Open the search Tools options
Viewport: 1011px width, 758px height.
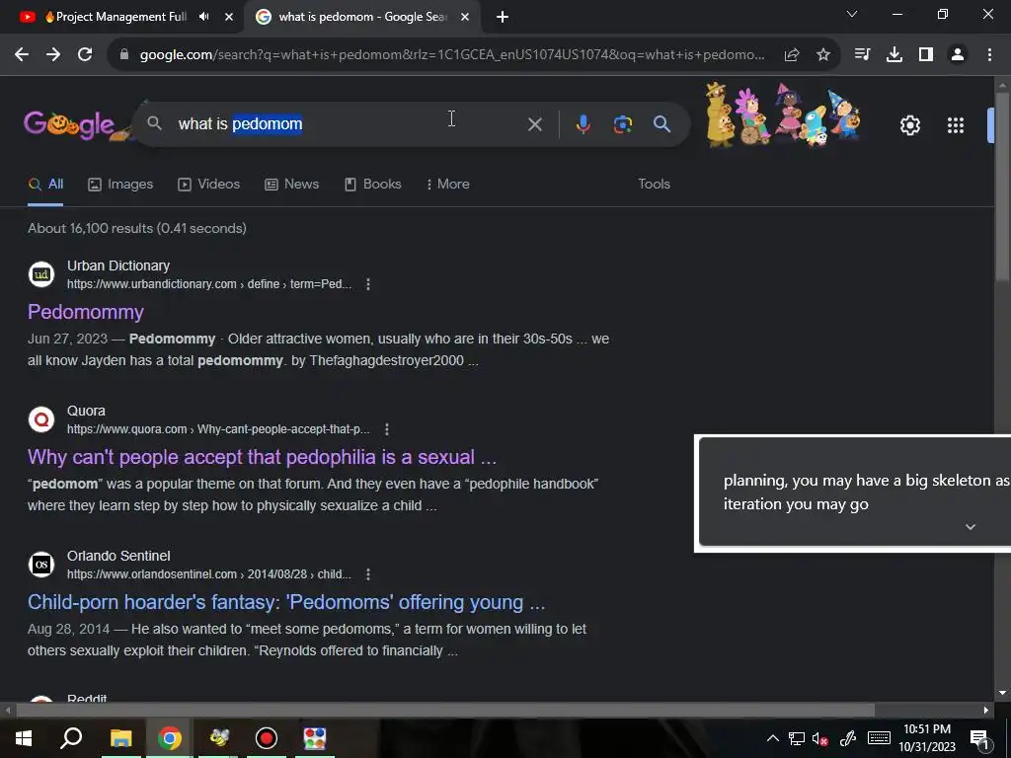[654, 185]
